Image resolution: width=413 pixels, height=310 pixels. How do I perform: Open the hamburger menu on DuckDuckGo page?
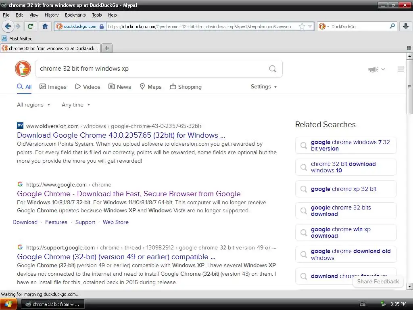400,69
